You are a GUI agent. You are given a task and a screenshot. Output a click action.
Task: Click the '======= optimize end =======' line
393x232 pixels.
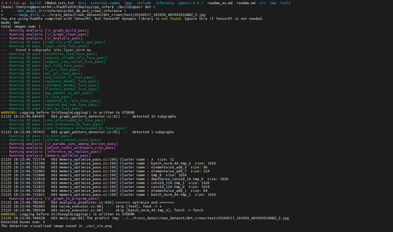click(88, 202)
